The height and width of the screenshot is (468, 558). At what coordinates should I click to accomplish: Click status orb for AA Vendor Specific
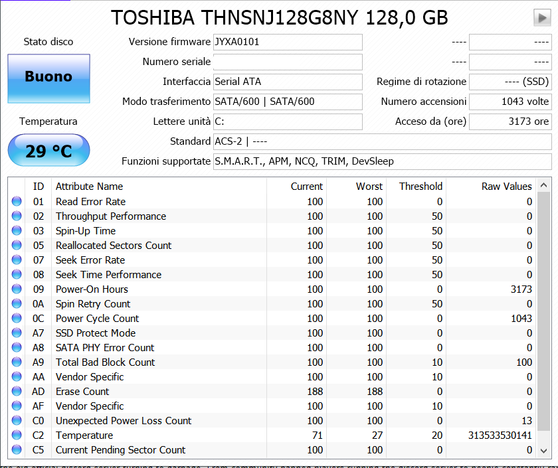pyautogui.click(x=17, y=376)
